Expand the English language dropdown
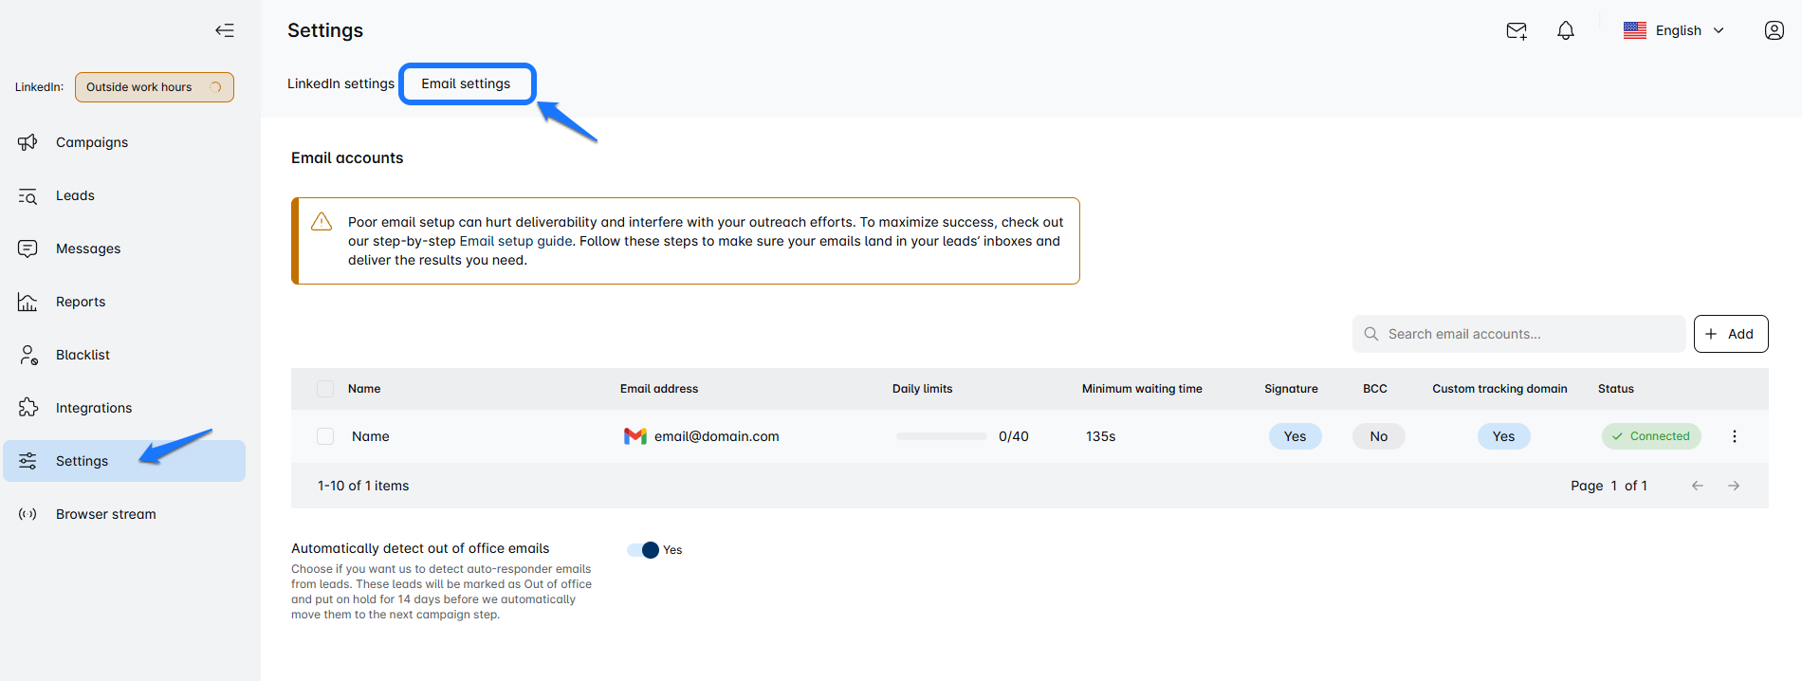Screen dimensions: 1802x681 pos(1675,30)
